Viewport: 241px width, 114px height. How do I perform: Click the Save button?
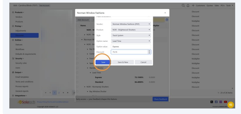coord(103,62)
